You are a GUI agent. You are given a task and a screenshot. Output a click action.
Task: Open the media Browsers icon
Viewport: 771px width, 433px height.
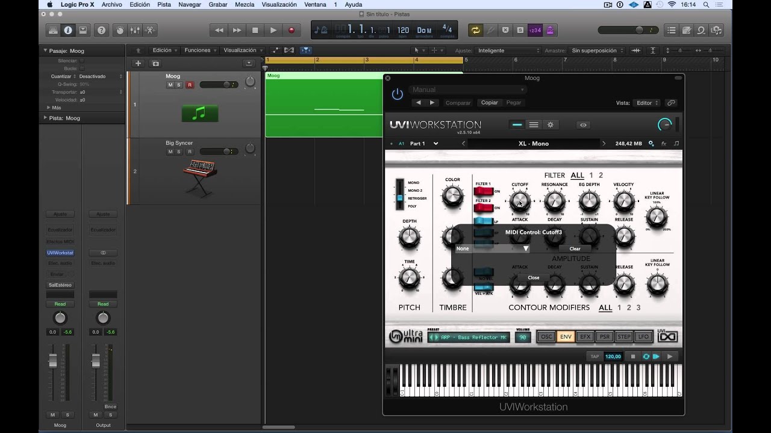click(716, 30)
